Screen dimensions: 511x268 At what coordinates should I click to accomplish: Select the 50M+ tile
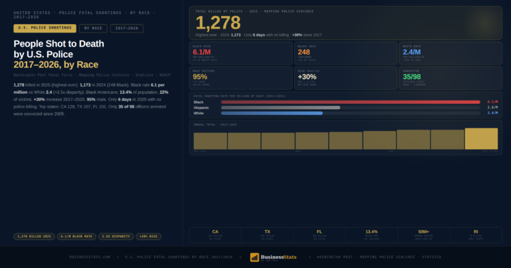pyautogui.click(x=424, y=235)
